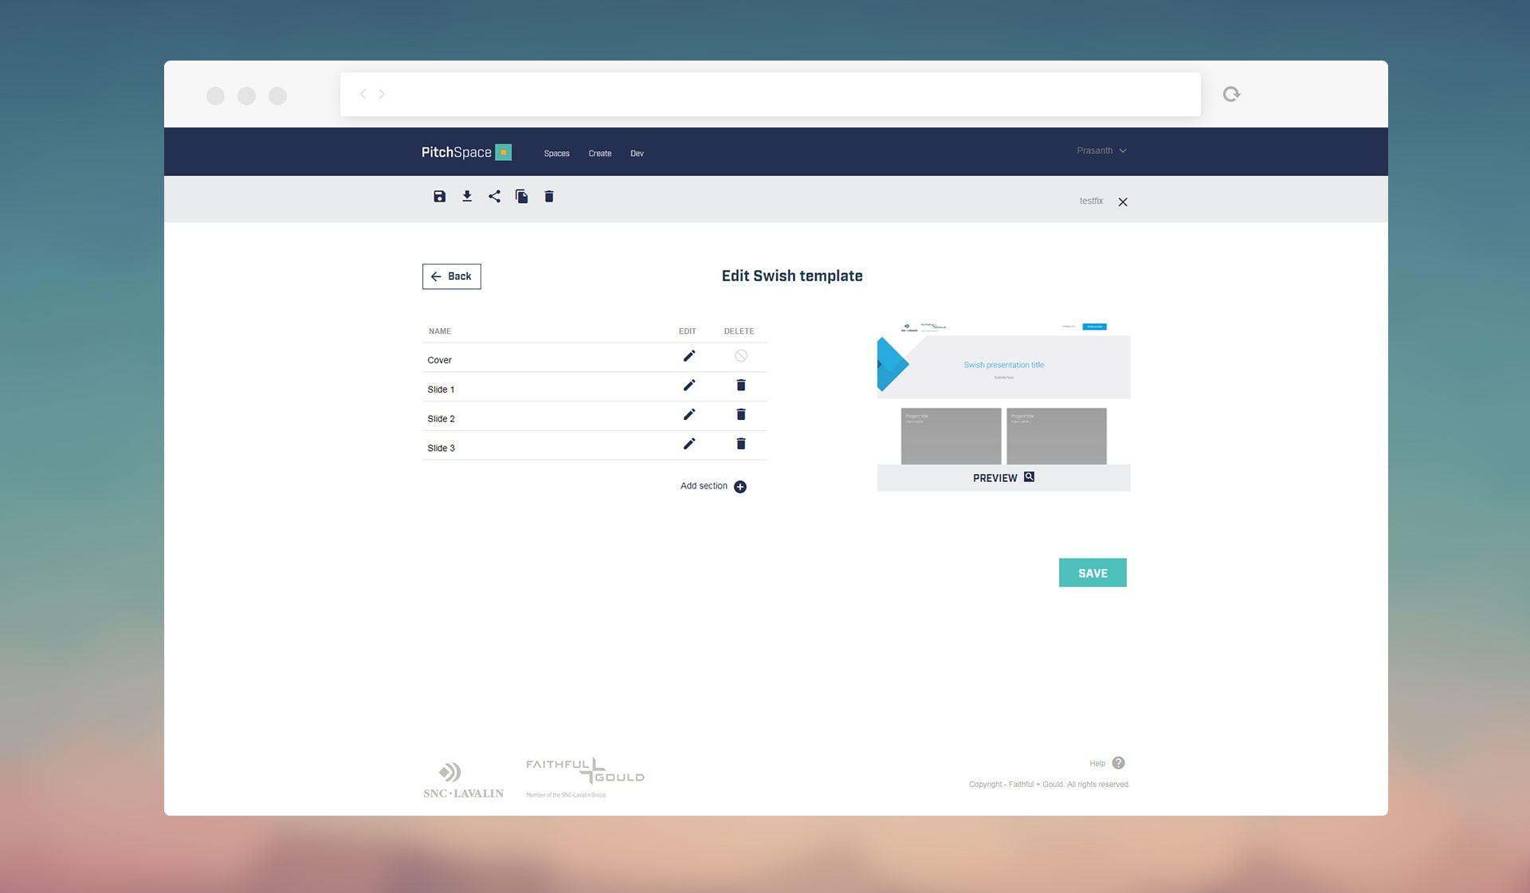Screen dimensions: 1530x893
Task: Edit the Cover section with its pencil icon
Action: (688, 356)
